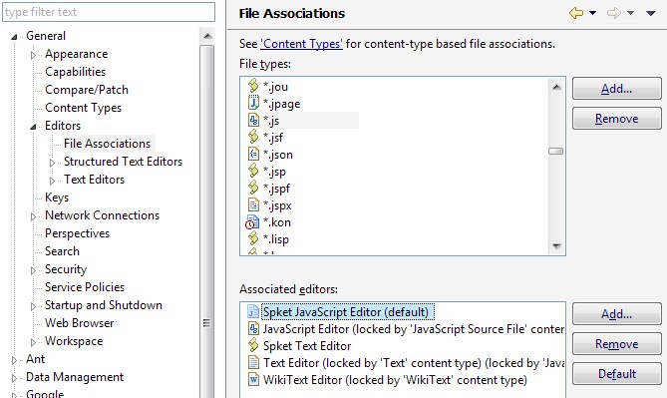Open the Perspectives preference page

click(x=78, y=233)
